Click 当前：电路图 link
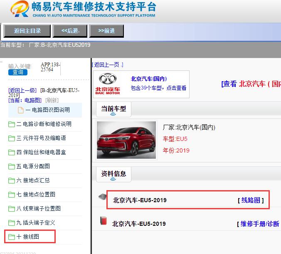Image resolution: width=281 pixels, height=254 pixels. click(25, 100)
